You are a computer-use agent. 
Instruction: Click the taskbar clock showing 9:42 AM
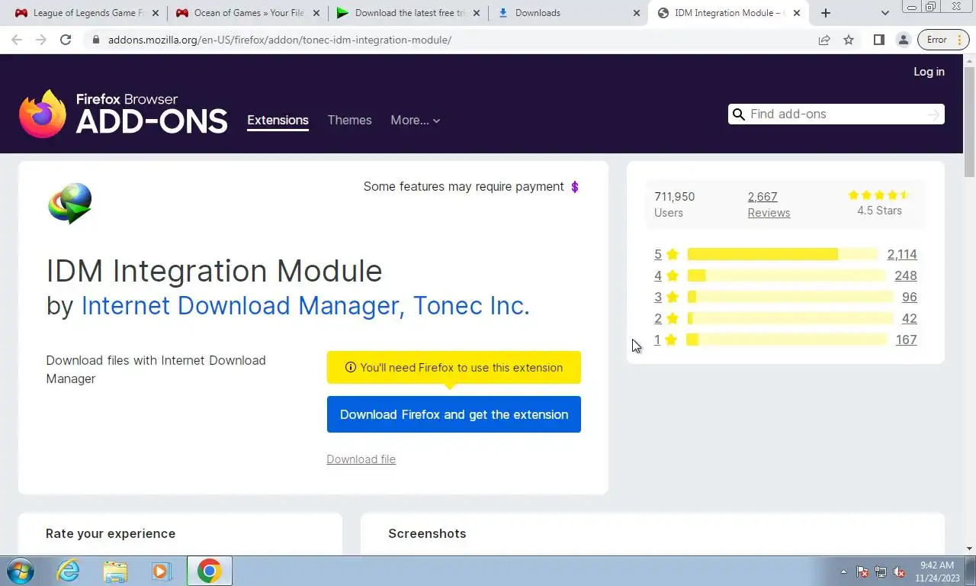pyautogui.click(x=936, y=572)
